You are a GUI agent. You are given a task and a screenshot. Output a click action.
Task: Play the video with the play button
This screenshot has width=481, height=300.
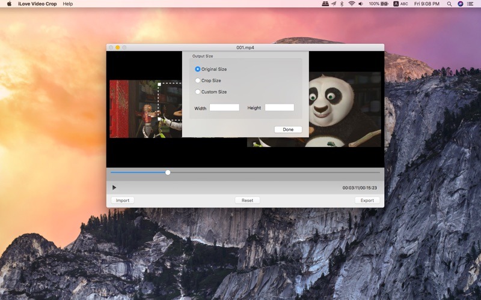click(114, 188)
